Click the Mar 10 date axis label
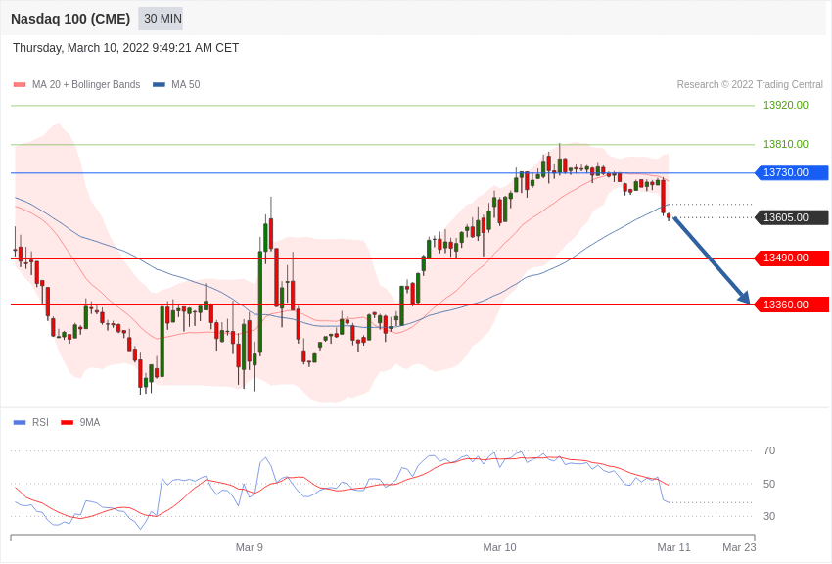 [x=499, y=547]
